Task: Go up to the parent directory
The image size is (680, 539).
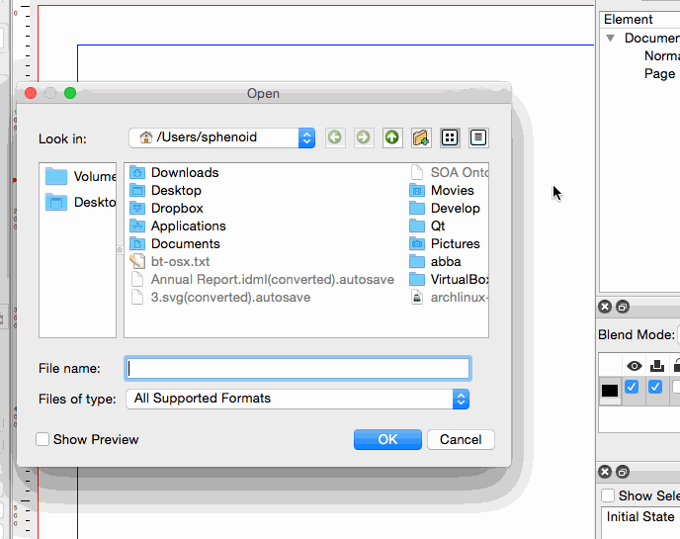Action: click(392, 137)
